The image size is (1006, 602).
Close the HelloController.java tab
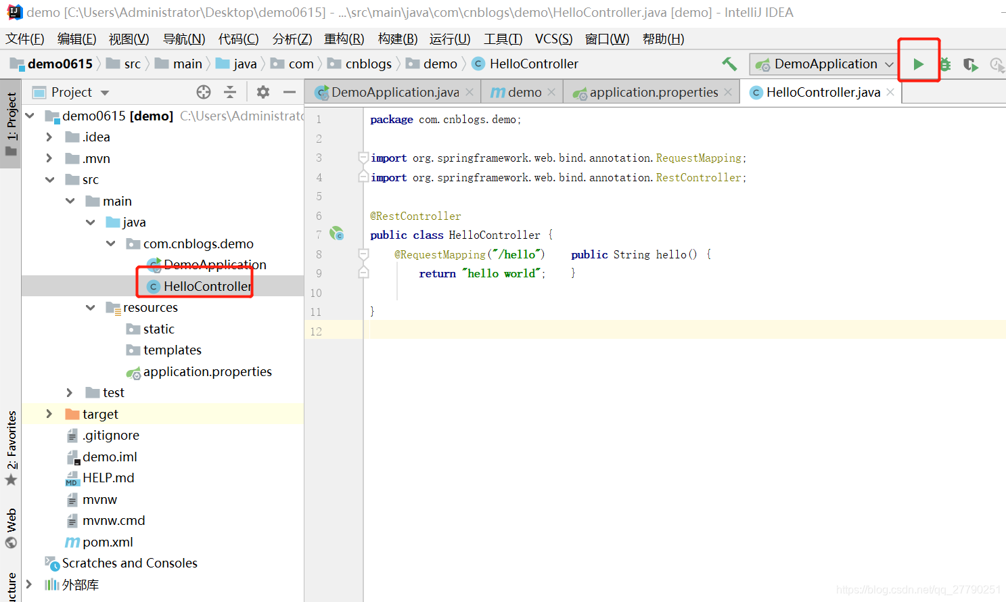pyautogui.click(x=890, y=92)
